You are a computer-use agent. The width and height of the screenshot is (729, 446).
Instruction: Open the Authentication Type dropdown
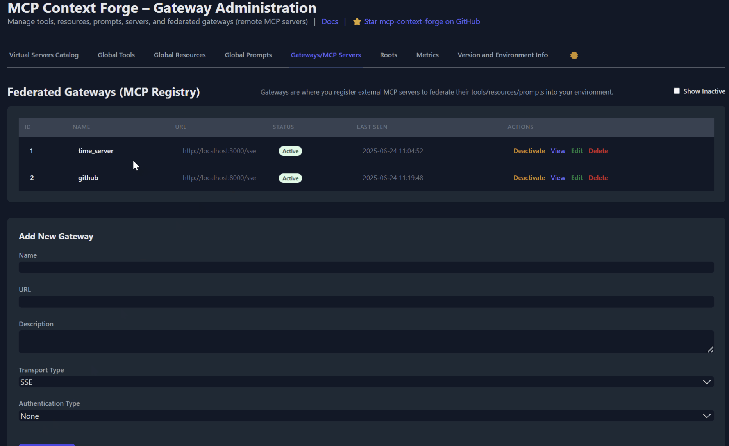[x=366, y=416]
